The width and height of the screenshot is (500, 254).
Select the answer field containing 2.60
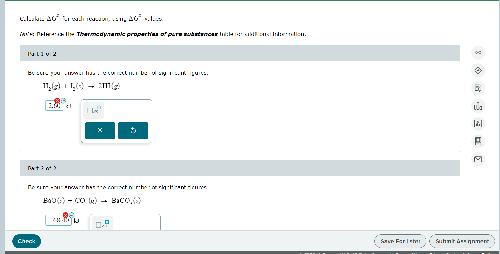click(54, 106)
